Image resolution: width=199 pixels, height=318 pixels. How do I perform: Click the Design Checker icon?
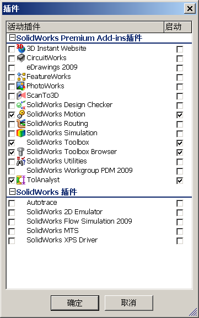[21, 105]
